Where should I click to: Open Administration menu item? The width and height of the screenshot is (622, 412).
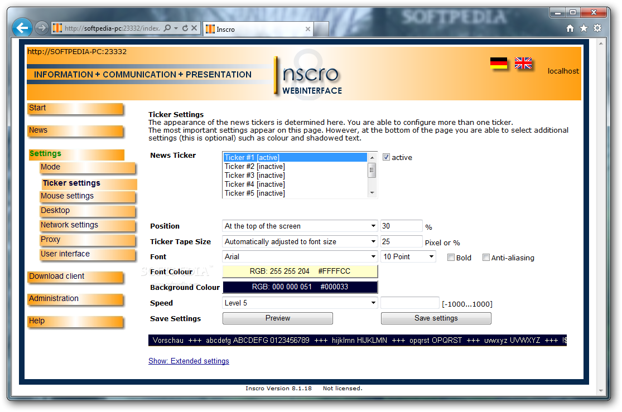(x=75, y=299)
